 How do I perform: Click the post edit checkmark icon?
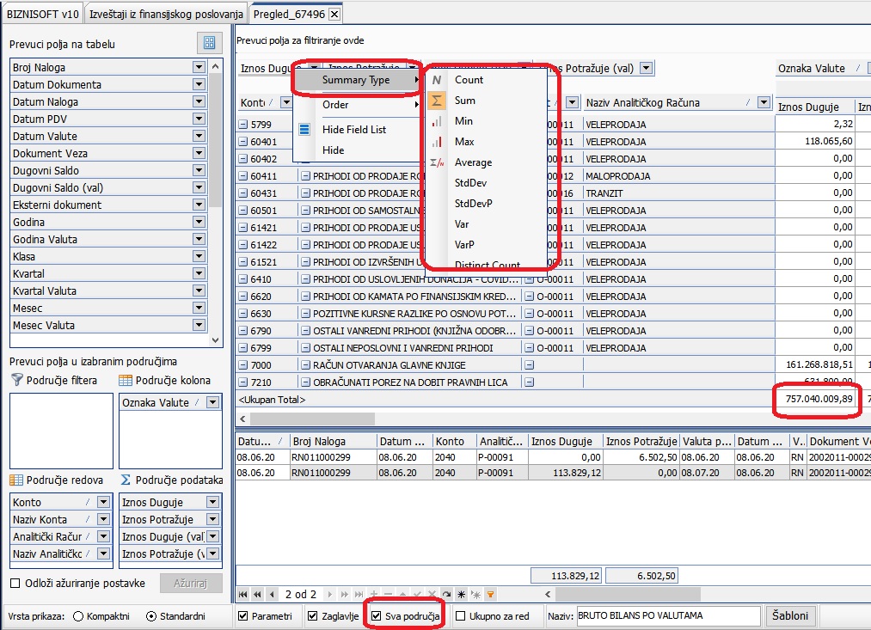point(417,595)
